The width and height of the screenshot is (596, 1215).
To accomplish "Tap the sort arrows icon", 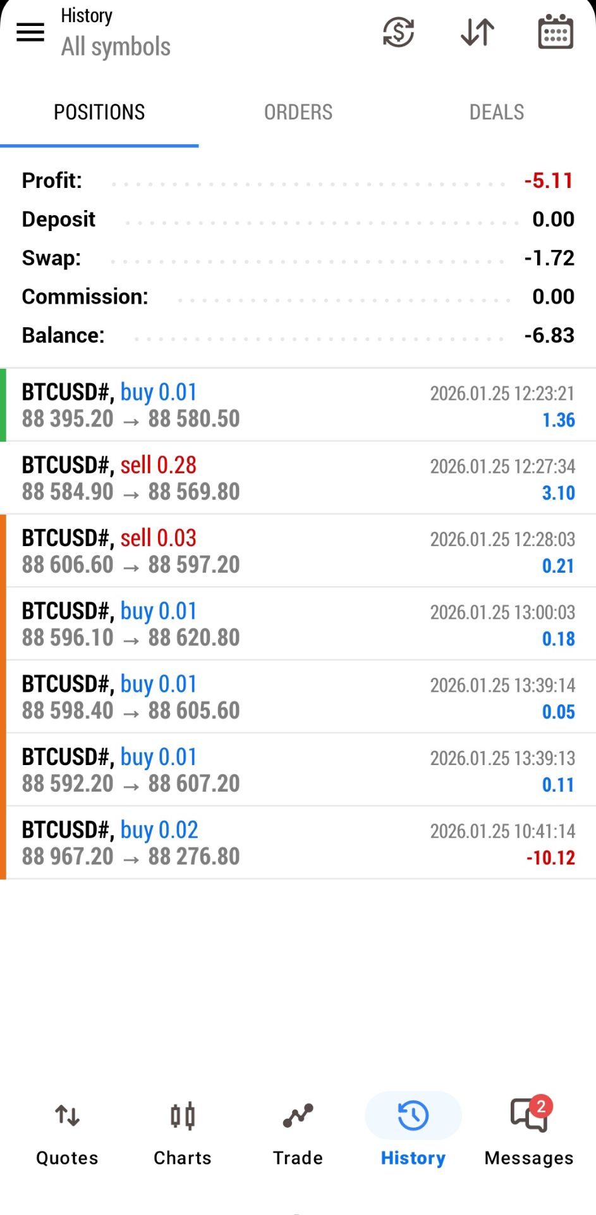I will (477, 32).
